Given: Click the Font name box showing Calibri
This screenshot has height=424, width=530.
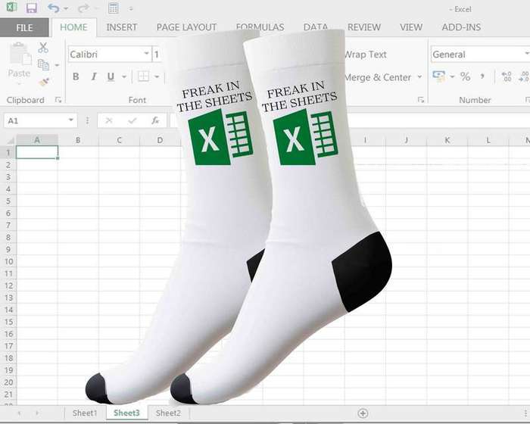Looking at the screenshot, I should (110, 54).
